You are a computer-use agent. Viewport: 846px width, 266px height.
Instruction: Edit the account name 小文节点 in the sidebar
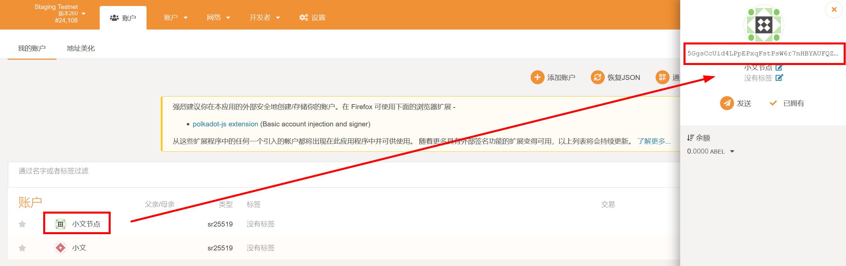pyautogui.click(x=779, y=67)
